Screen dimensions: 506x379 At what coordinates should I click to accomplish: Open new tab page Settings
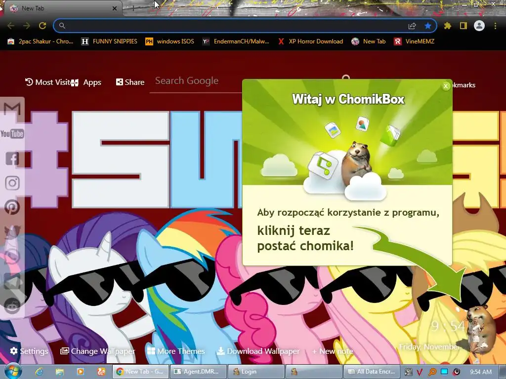click(29, 351)
